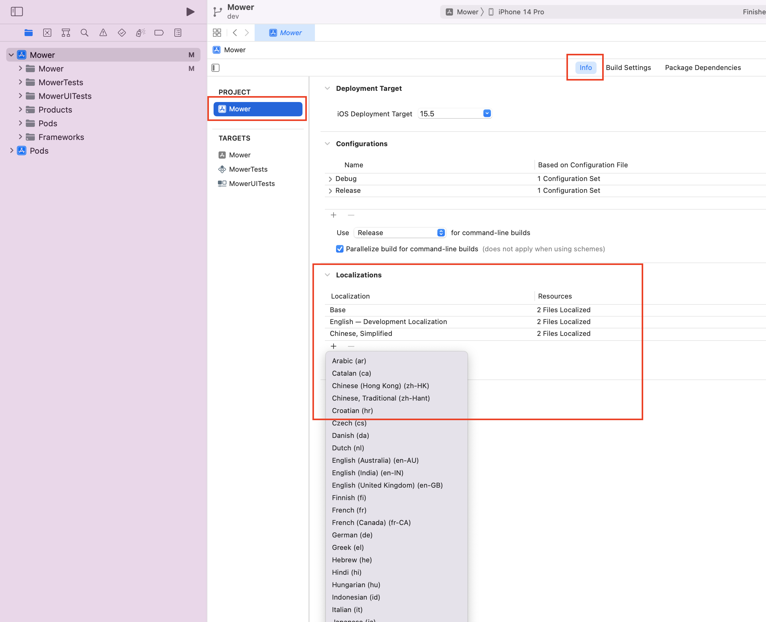The width and height of the screenshot is (766, 622).
Task: Choose Dutch (nl) localization
Action: (x=396, y=448)
